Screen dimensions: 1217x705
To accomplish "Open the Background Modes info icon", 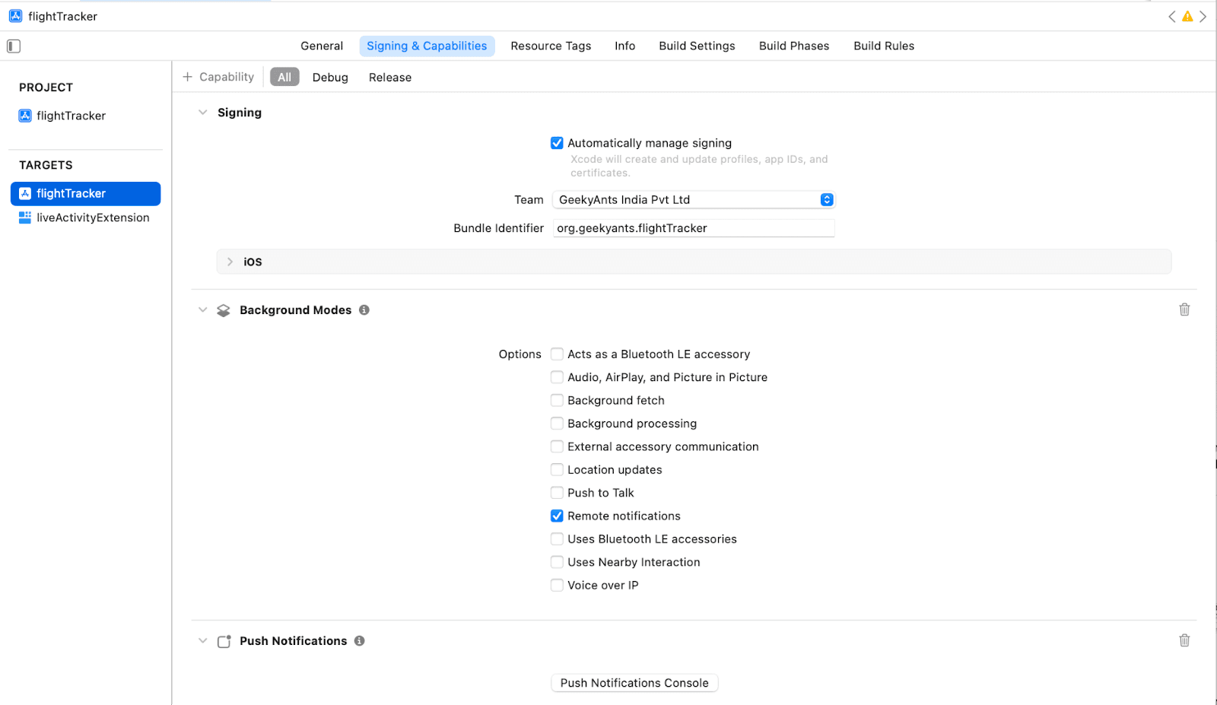I will [x=364, y=310].
